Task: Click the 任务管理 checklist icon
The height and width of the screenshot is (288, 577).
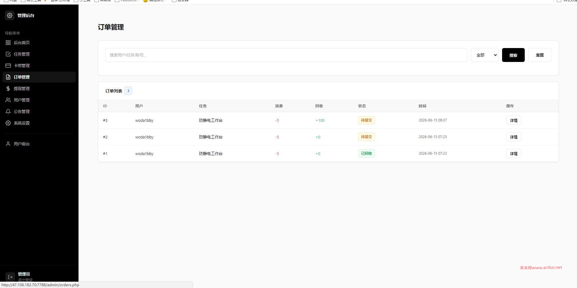Action: pyautogui.click(x=8, y=54)
